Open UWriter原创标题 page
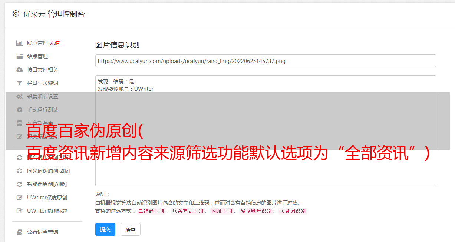Screen dimensions: 455x242 point(47,211)
